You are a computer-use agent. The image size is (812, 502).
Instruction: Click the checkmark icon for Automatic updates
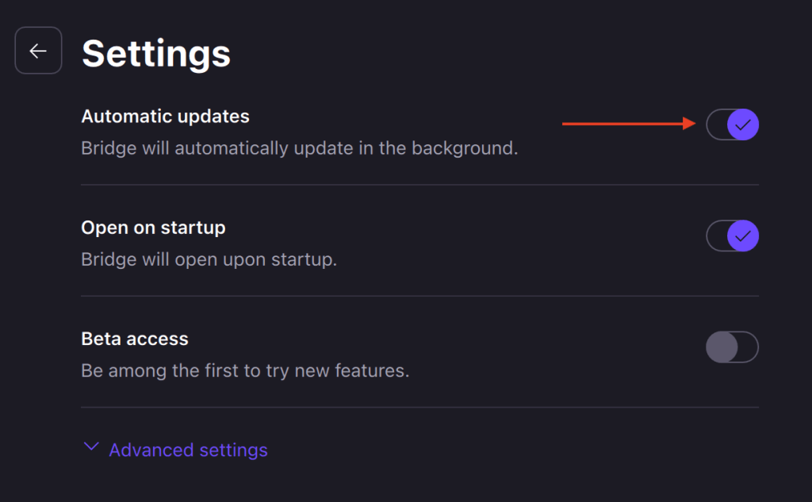743,125
